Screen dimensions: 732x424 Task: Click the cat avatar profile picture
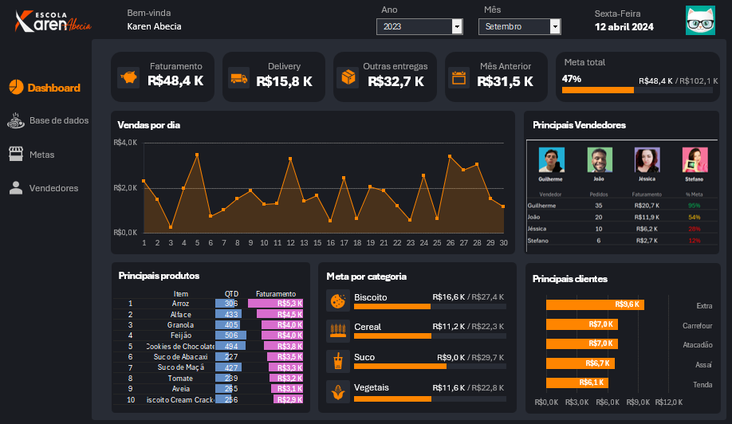pyautogui.click(x=699, y=21)
